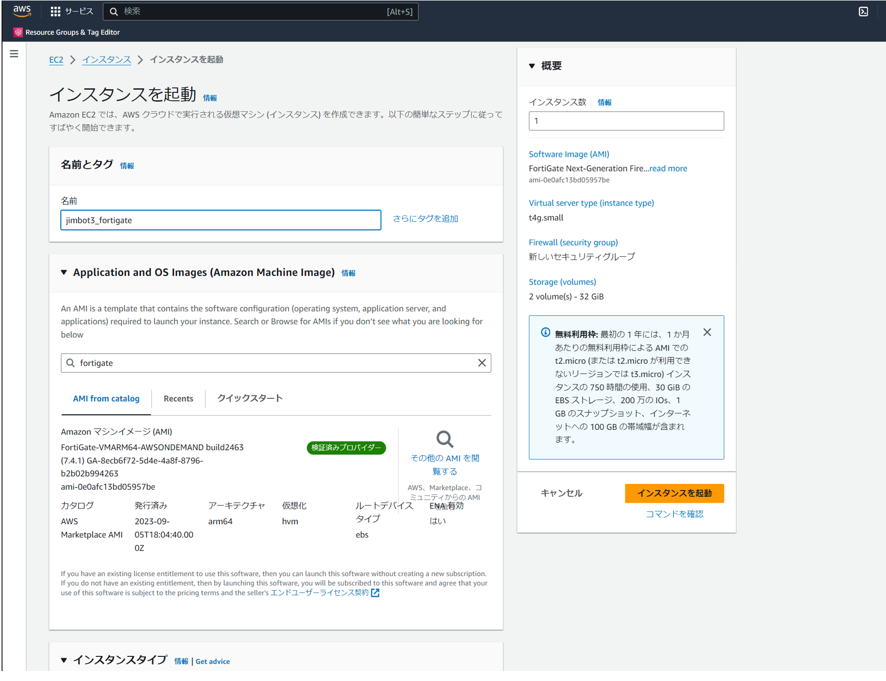Go to the インスタンス breadcrumb link
The image size is (886, 681).
coord(107,60)
